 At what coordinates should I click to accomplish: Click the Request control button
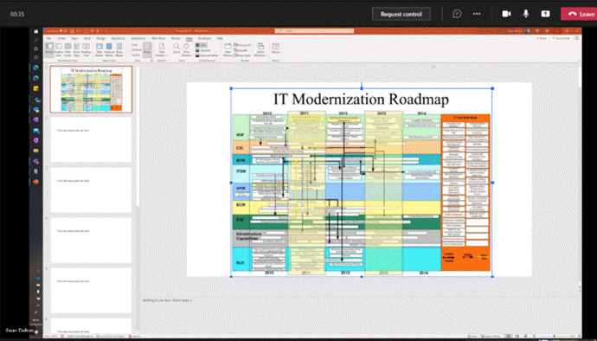pos(401,14)
